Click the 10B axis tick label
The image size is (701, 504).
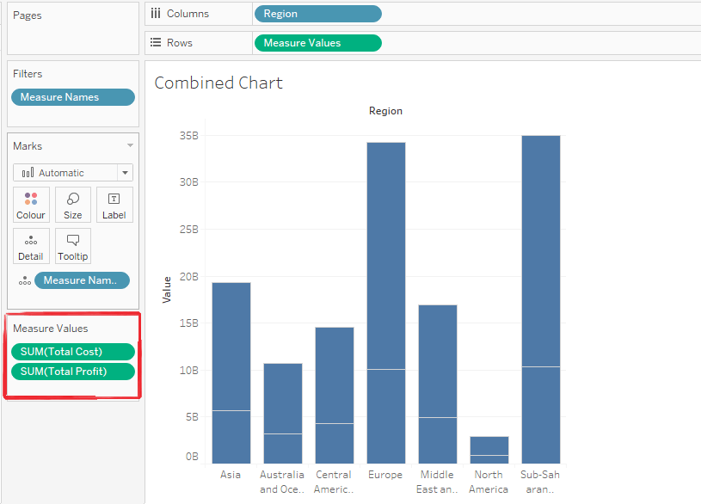pos(189,371)
